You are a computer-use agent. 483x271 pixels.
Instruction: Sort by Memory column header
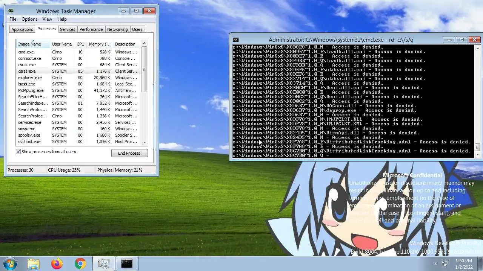[100, 44]
